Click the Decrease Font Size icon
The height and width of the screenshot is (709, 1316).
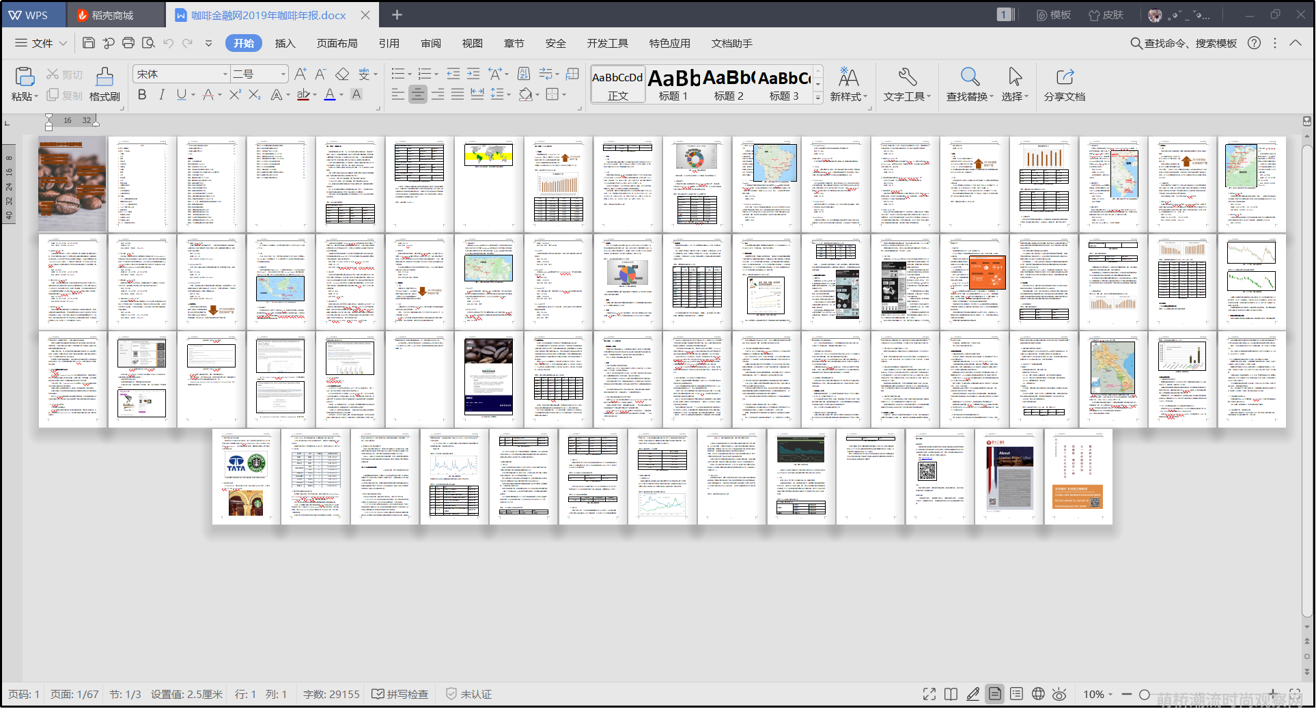[321, 74]
